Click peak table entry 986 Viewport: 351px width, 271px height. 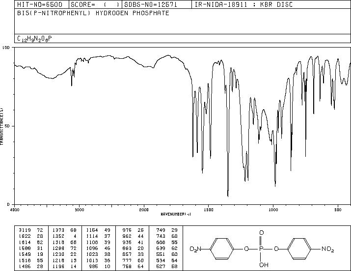[93, 266]
